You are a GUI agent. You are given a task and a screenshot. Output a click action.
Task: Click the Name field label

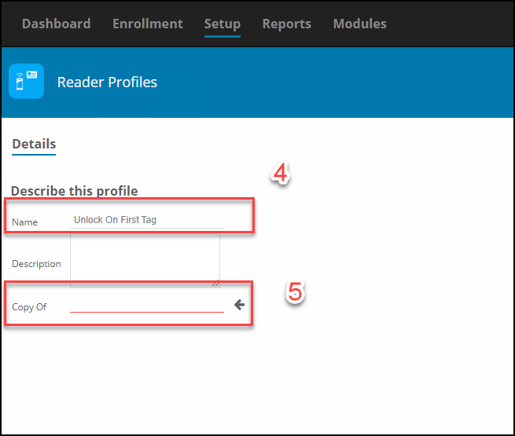point(24,222)
